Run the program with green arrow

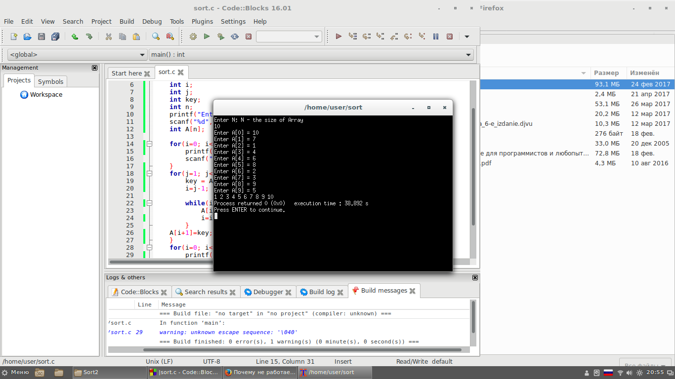click(207, 37)
